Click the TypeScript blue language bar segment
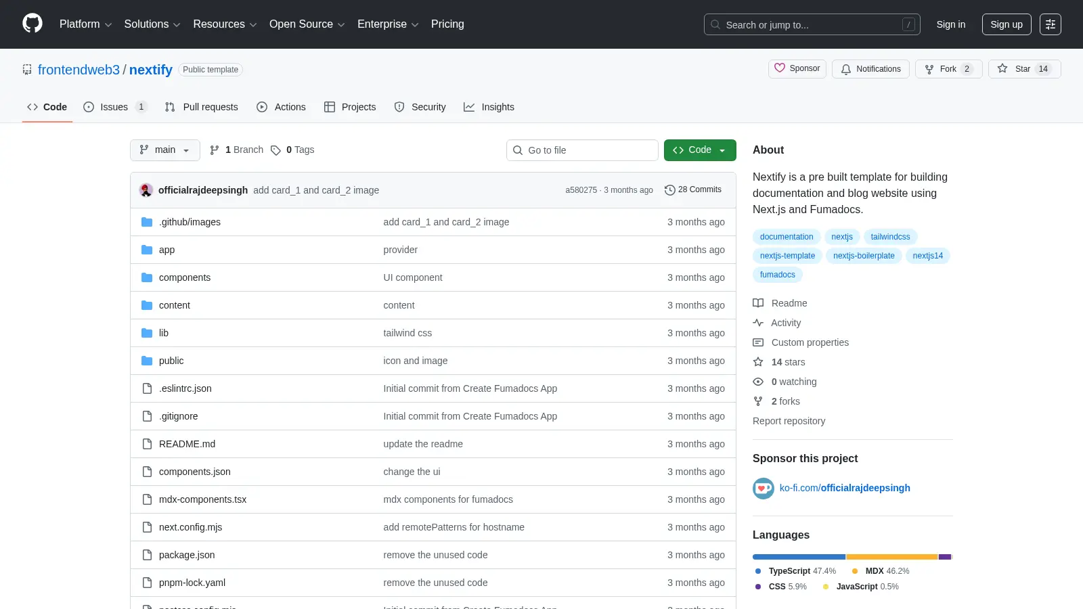This screenshot has width=1083, height=609. point(799,557)
